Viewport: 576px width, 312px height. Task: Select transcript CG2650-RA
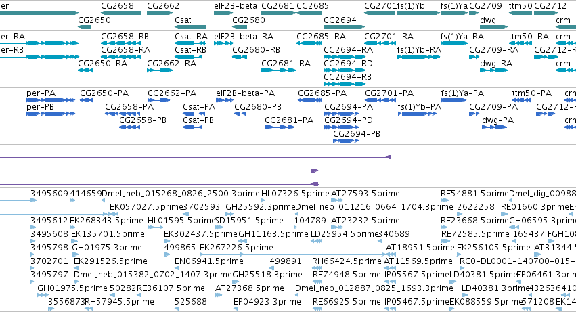tap(85, 70)
